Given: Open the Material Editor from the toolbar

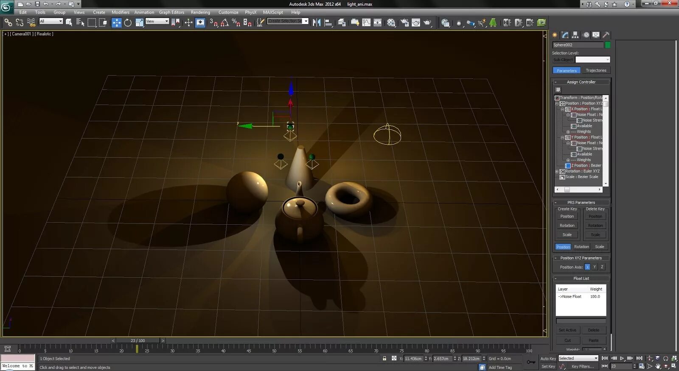Looking at the screenshot, I should tap(391, 23).
